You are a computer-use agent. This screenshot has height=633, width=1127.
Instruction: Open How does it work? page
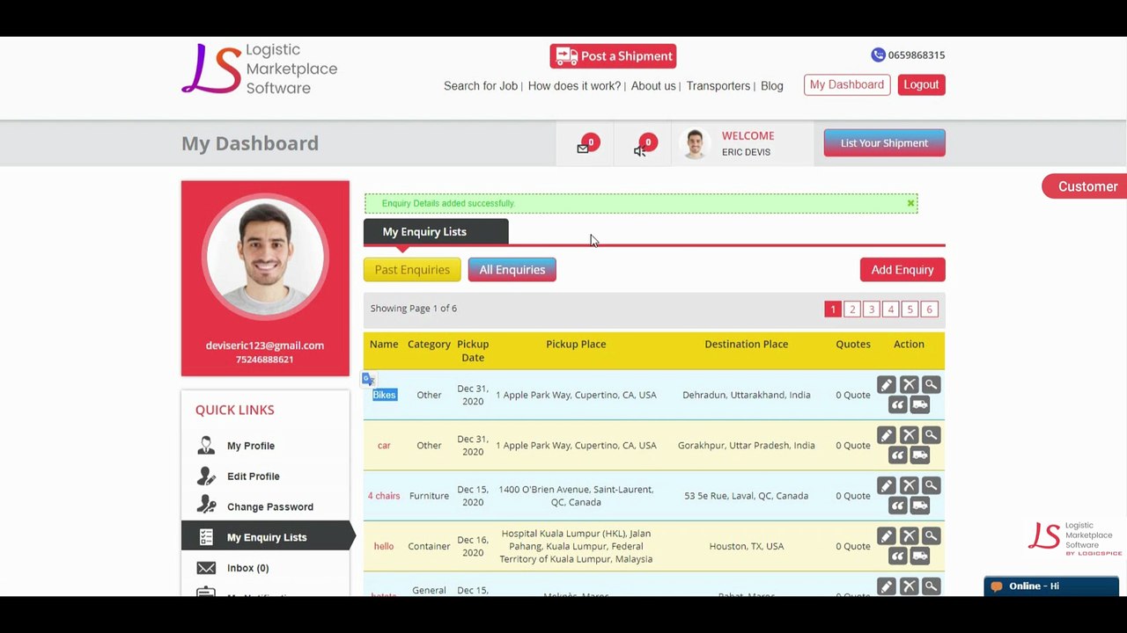pyautogui.click(x=574, y=86)
